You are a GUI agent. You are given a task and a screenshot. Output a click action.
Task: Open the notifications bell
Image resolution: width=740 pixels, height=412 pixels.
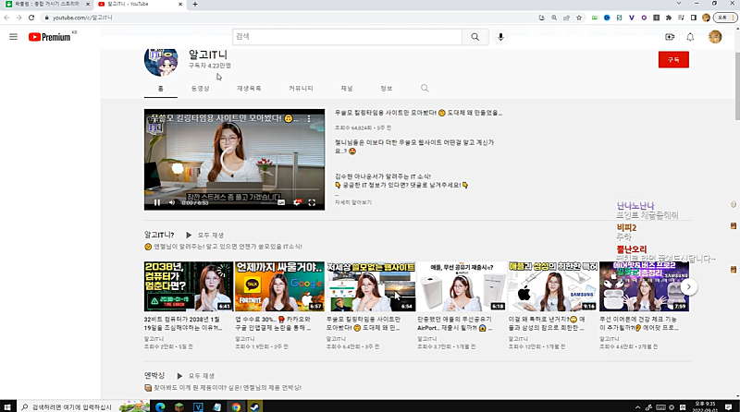click(x=690, y=37)
